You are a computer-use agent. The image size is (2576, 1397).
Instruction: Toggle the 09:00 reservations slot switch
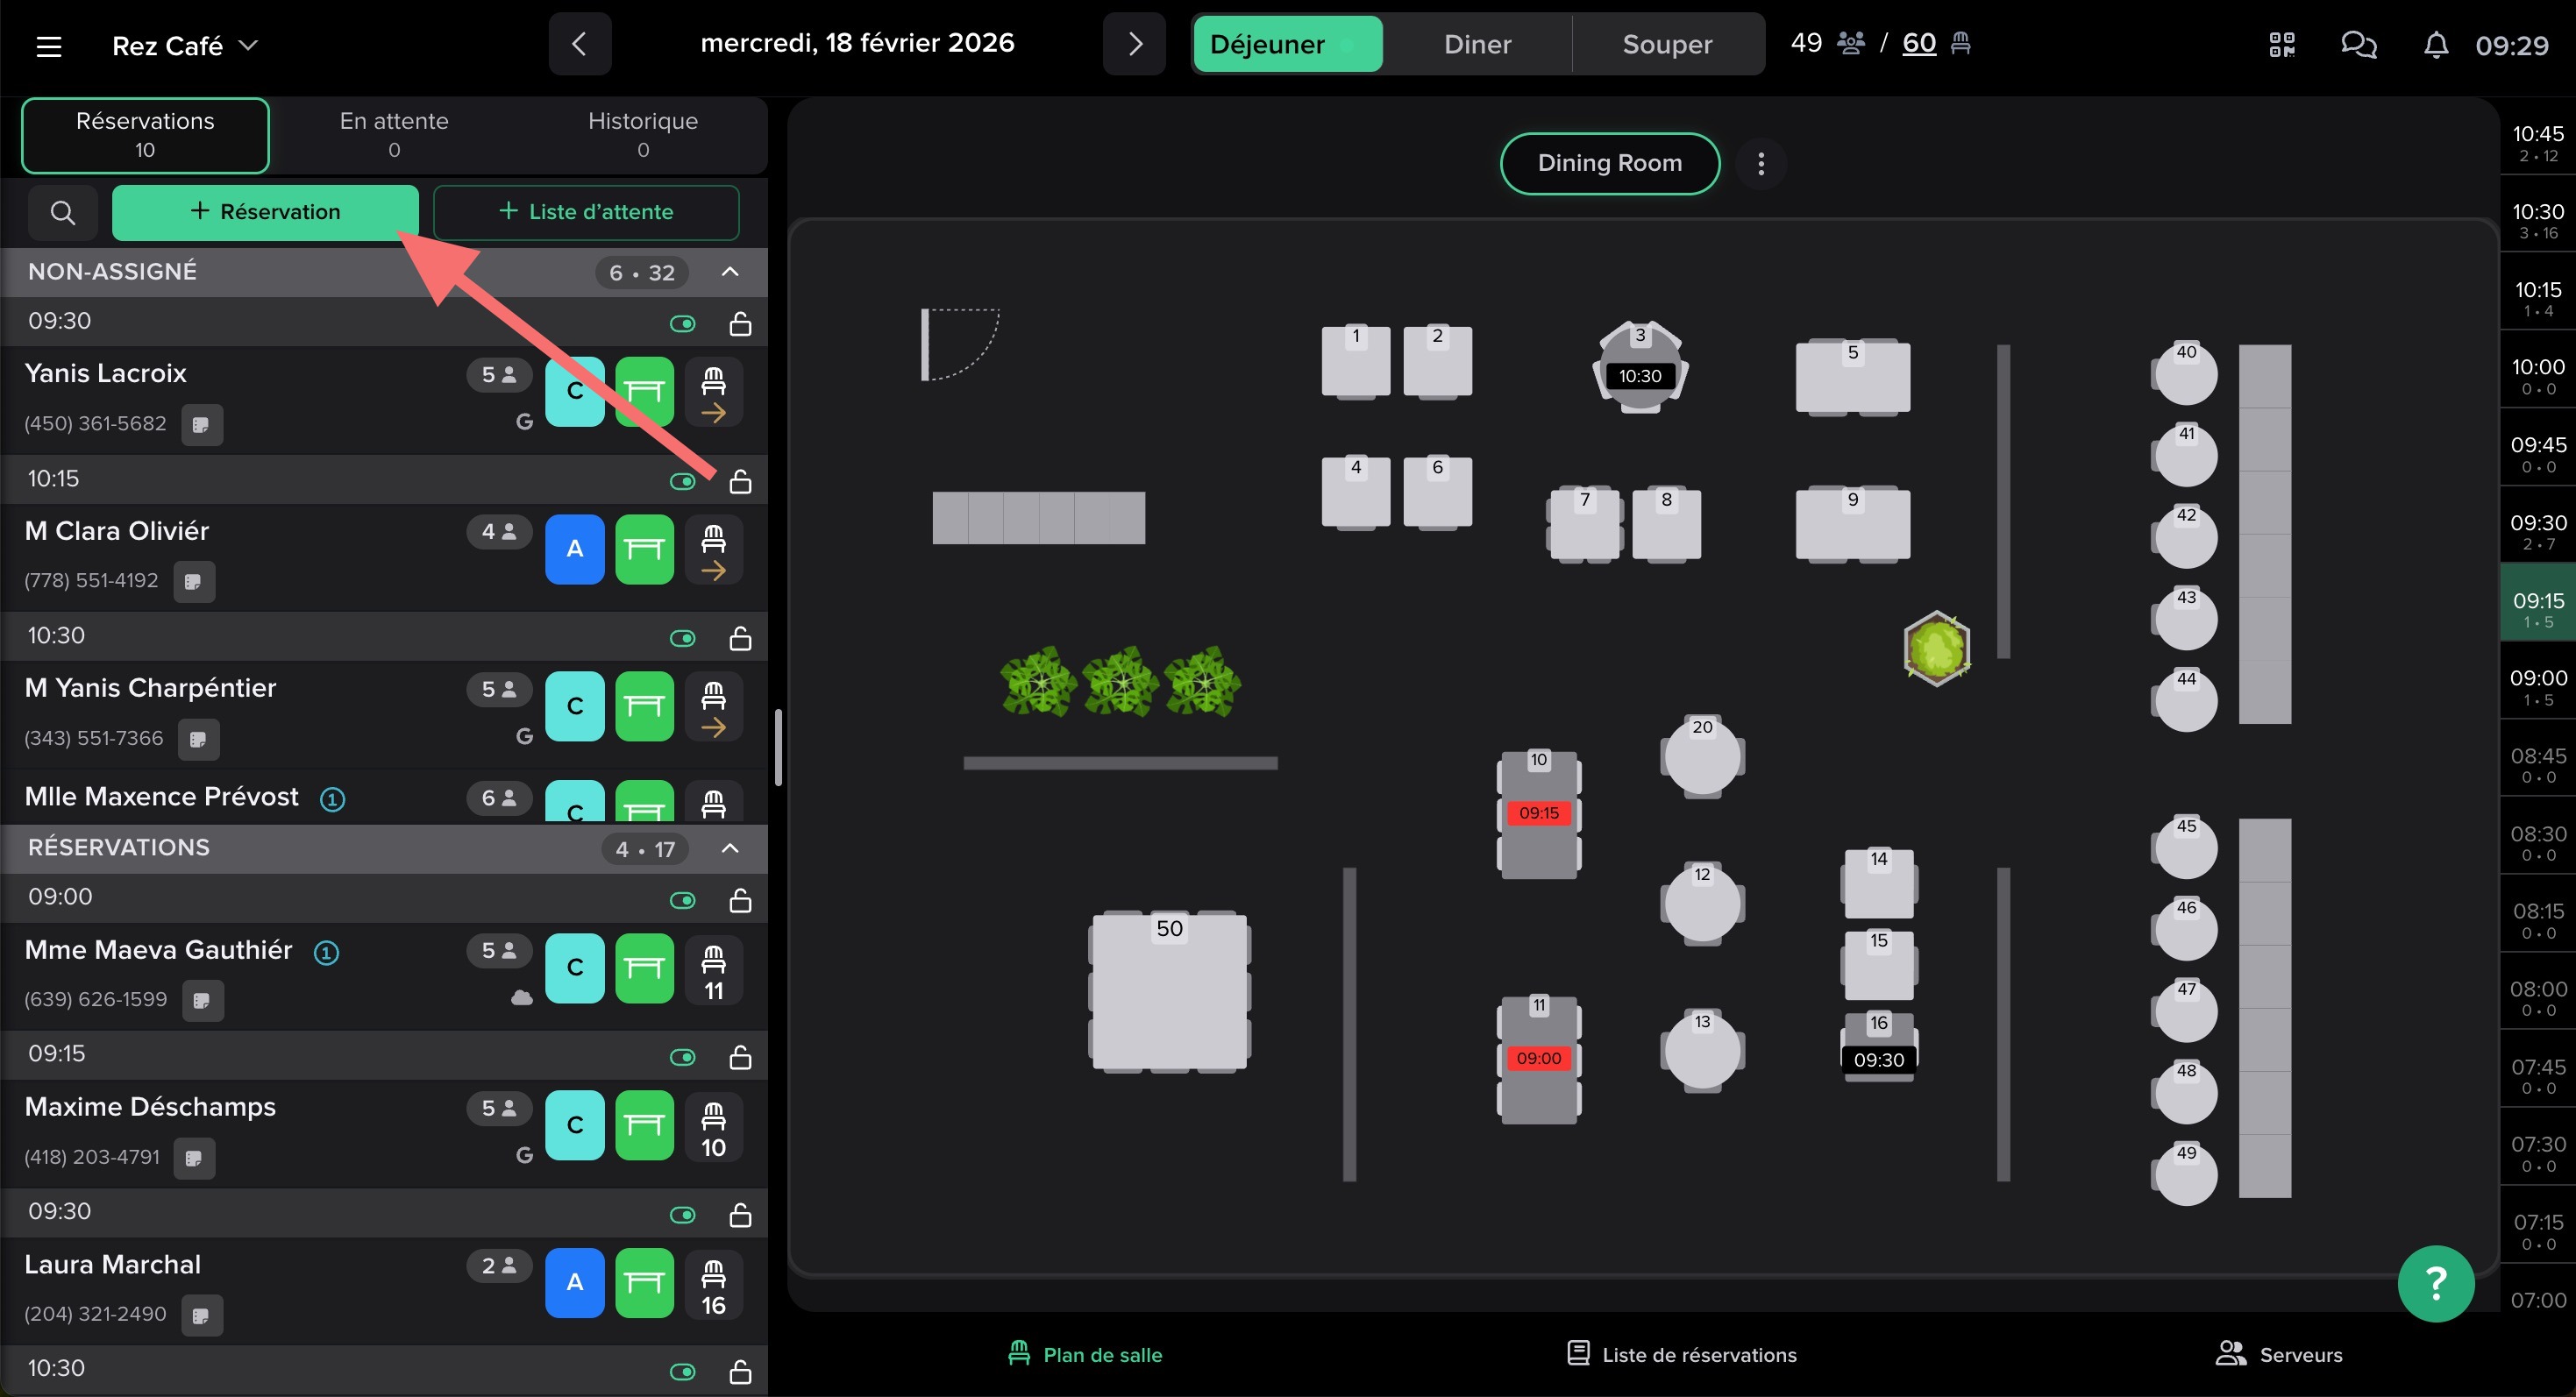coord(683,901)
